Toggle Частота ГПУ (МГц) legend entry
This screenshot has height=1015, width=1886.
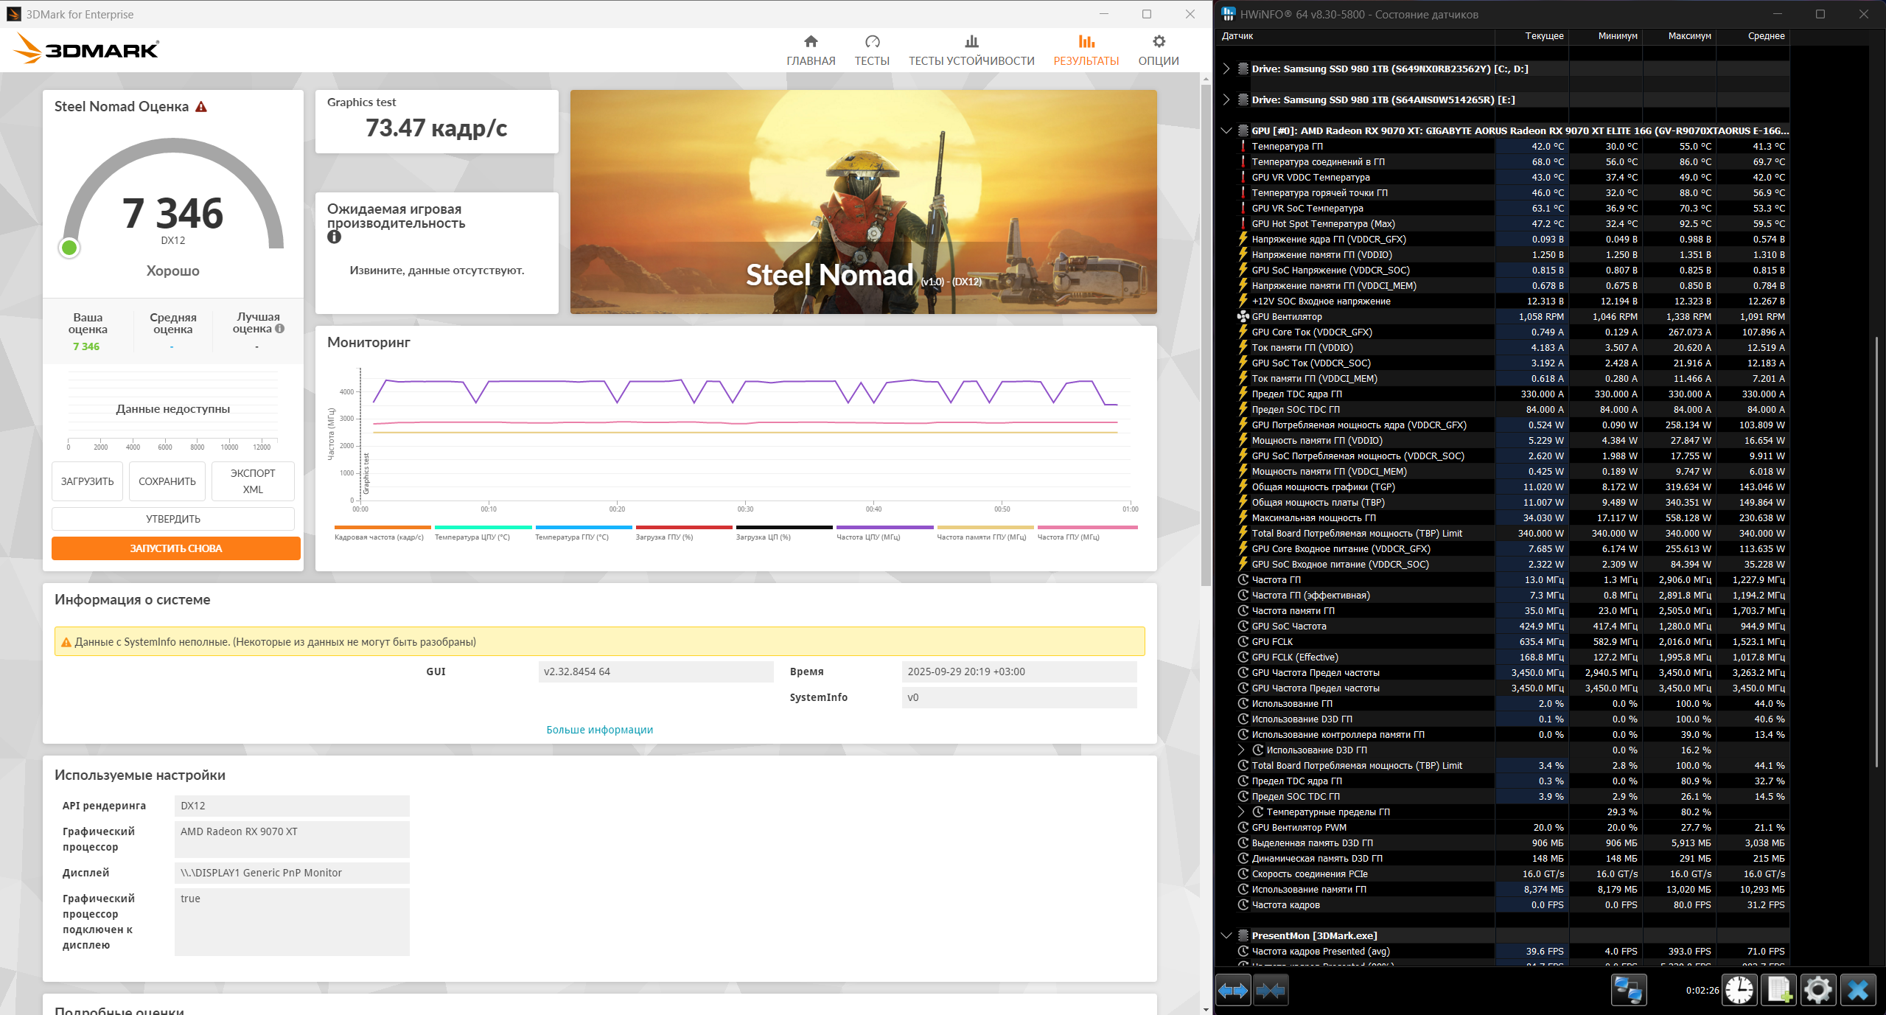tap(1087, 533)
